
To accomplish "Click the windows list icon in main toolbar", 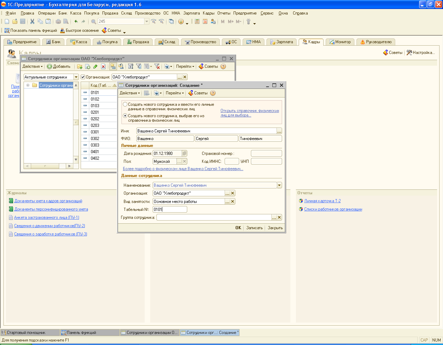I will coord(171,21).
